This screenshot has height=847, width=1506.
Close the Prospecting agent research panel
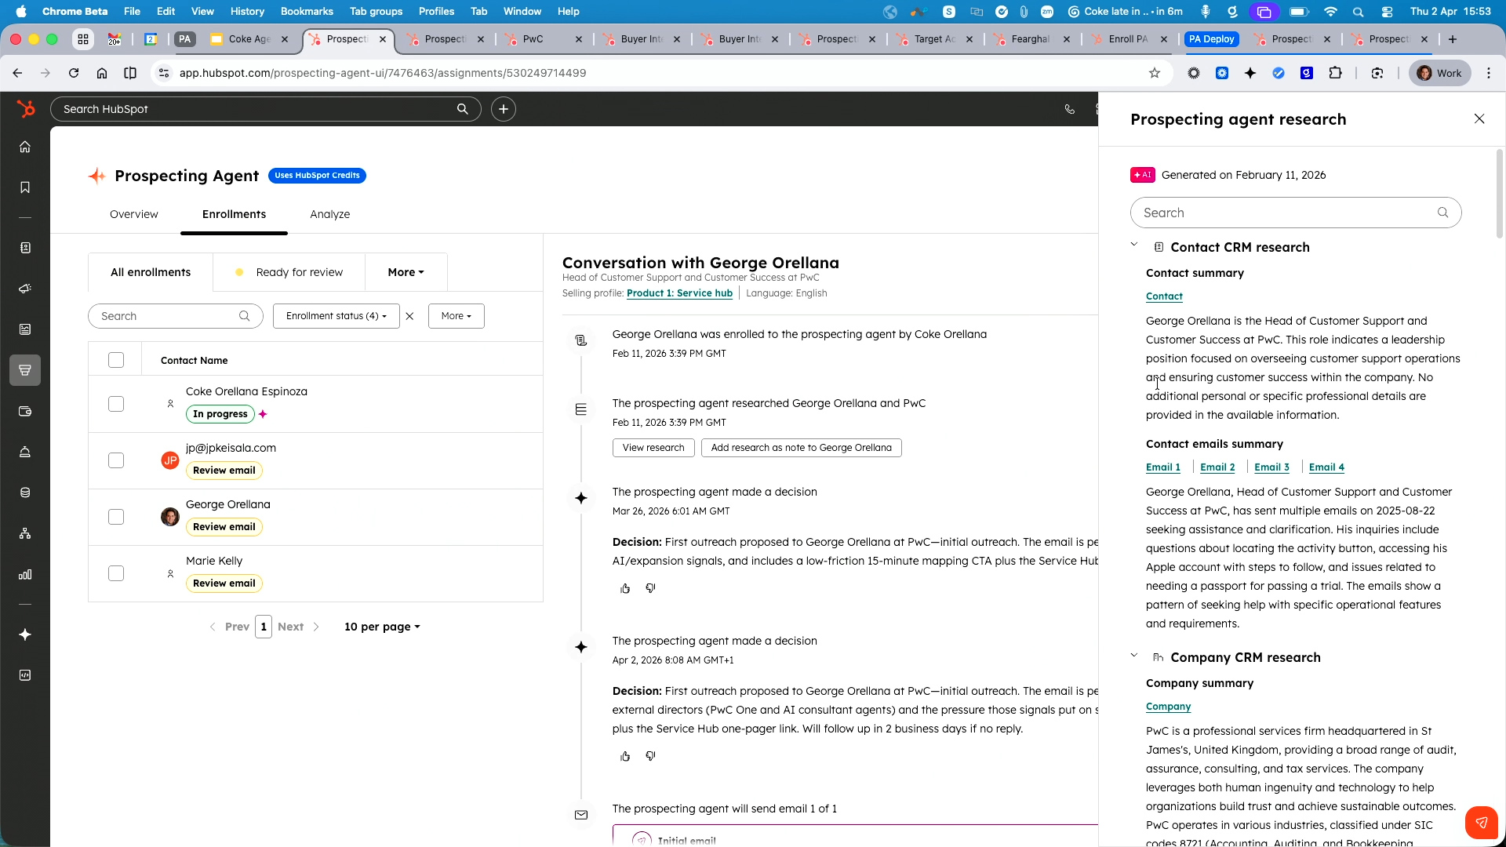tap(1479, 119)
